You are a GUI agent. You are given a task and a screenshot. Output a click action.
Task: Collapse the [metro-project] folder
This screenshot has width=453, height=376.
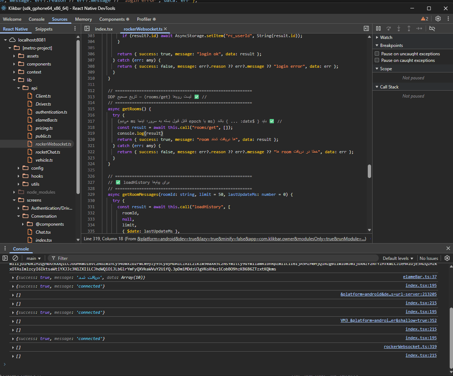(10, 48)
